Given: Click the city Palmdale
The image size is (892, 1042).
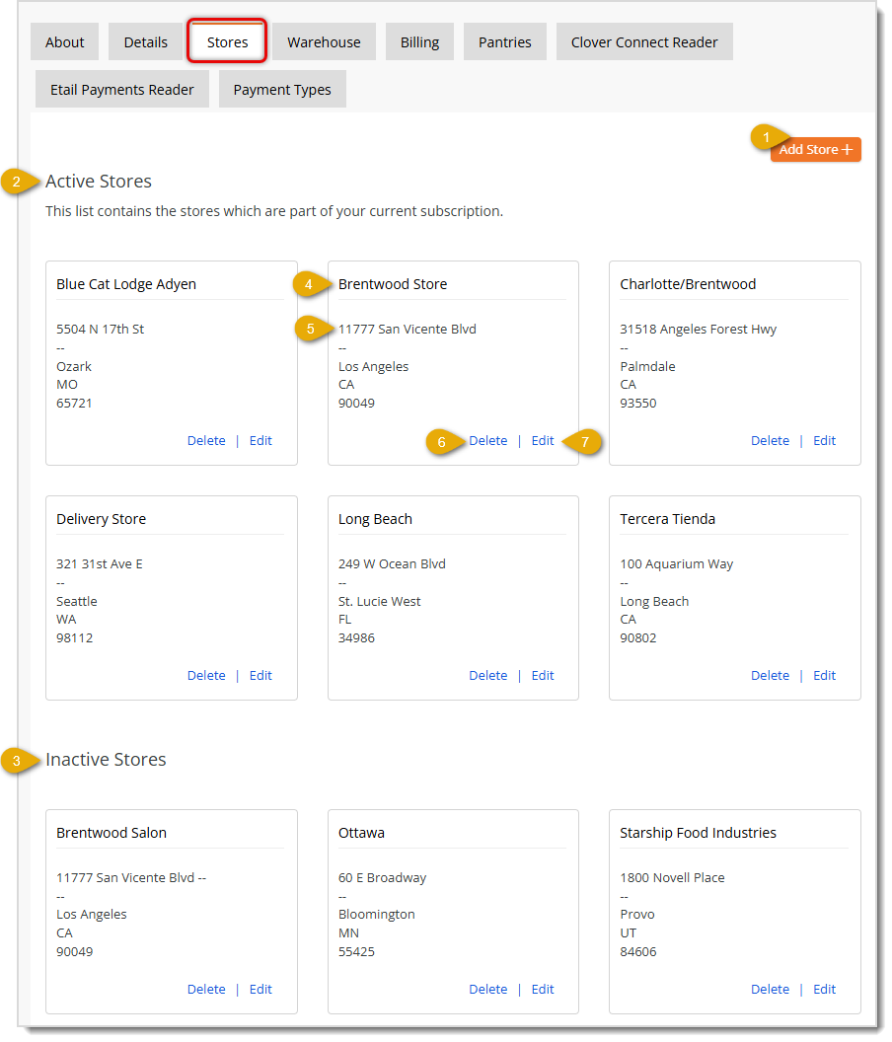Looking at the screenshot, I should [647, 366].
